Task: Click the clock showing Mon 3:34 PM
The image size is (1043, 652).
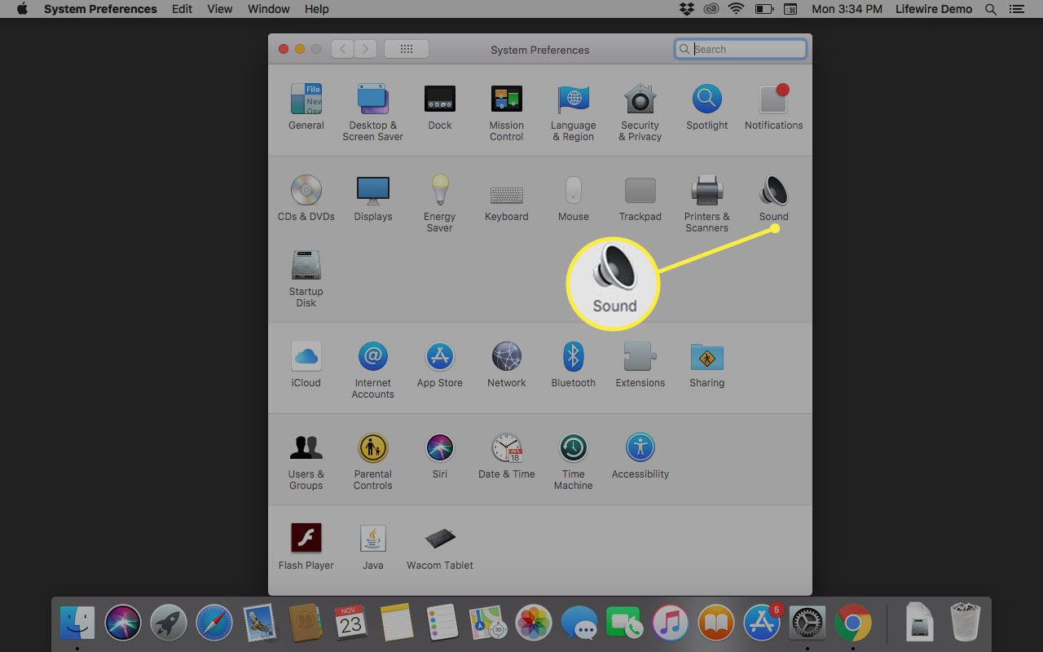Action: tap(847, 9)
